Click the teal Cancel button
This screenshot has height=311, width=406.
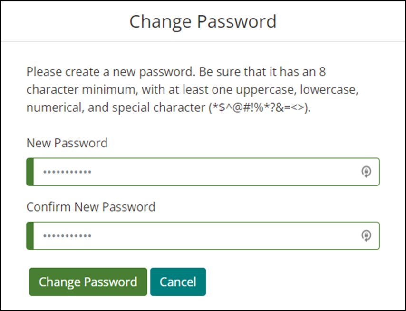point(178,282)
